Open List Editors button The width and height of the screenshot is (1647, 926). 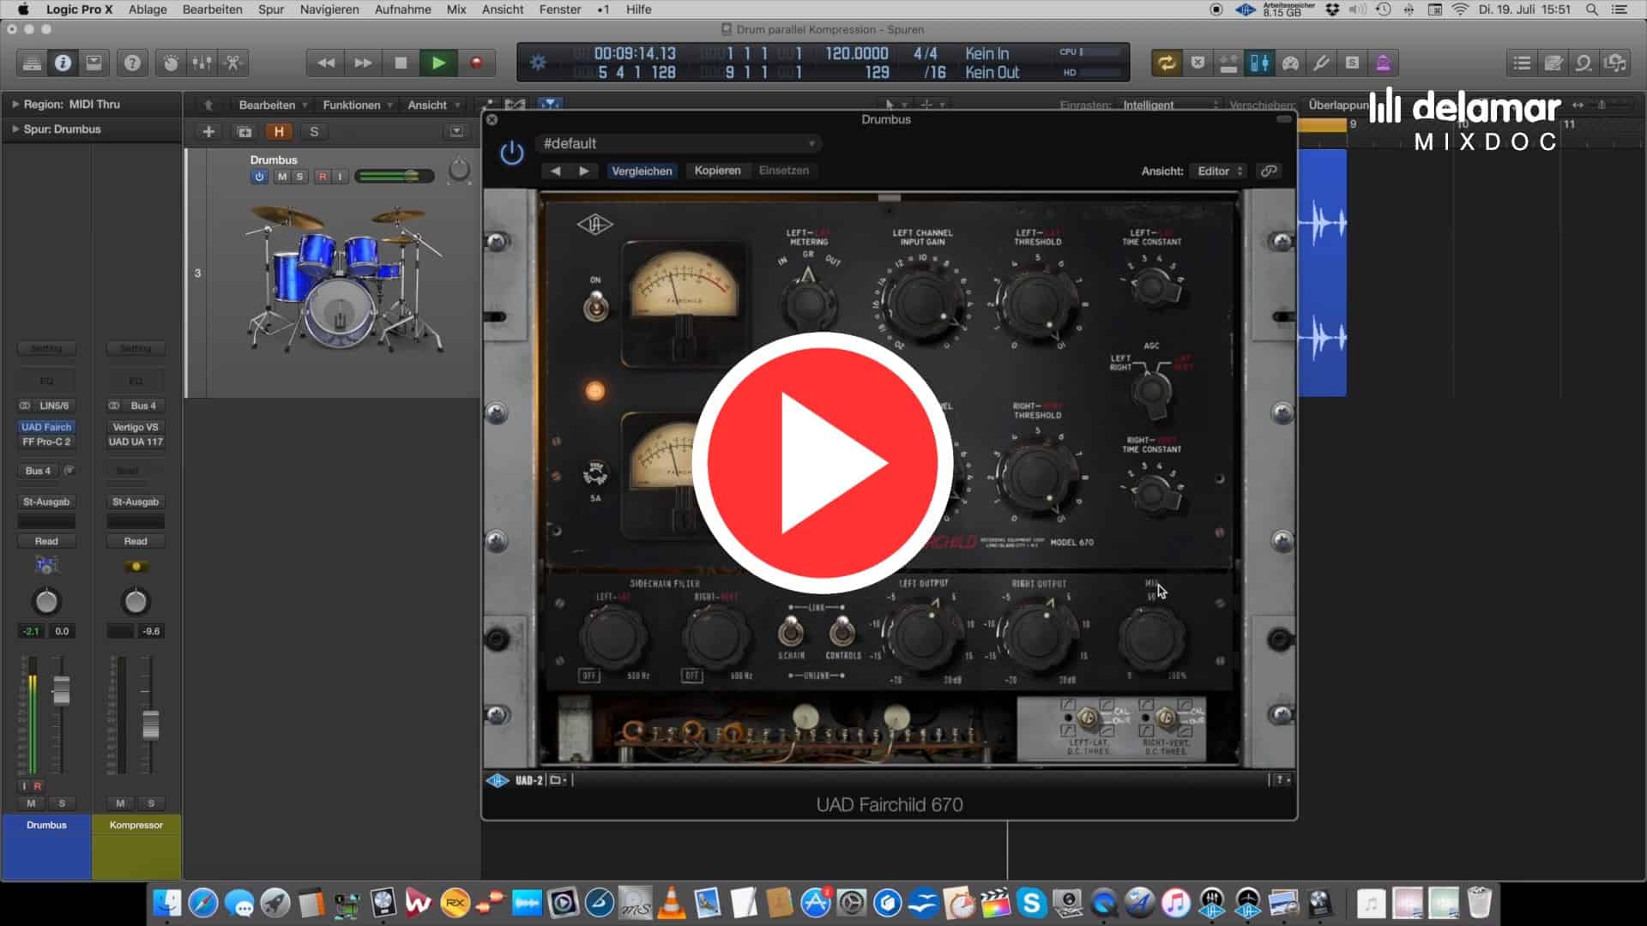1522,63
